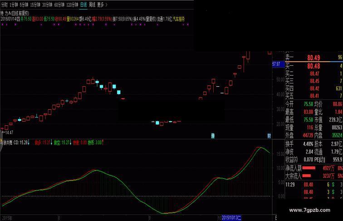Click the 额6.49亿 turnover value
The height and width of the screenshot is (221, 343).
(x=85, y=19)
